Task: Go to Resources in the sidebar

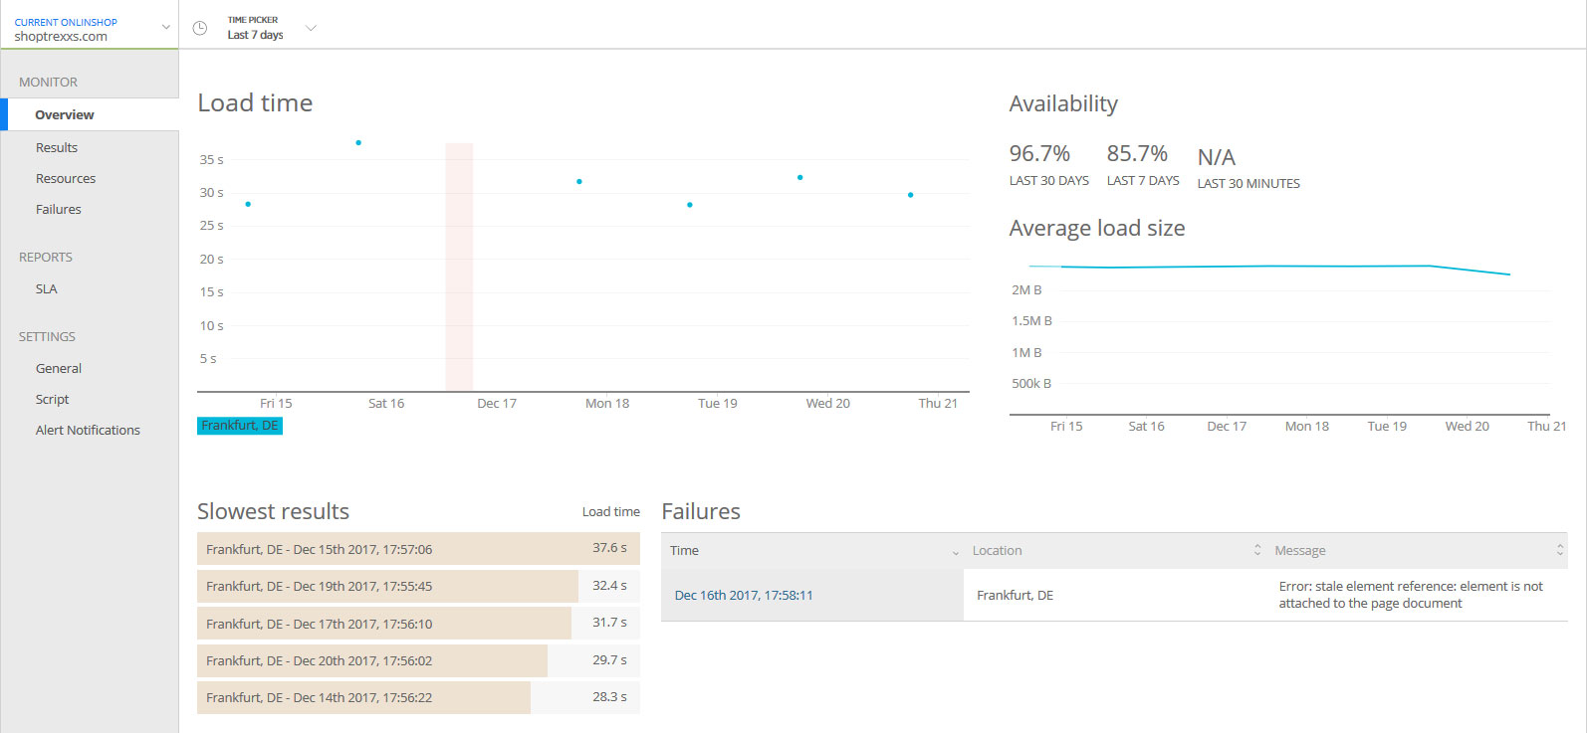Action: click(x=66, y=179)
